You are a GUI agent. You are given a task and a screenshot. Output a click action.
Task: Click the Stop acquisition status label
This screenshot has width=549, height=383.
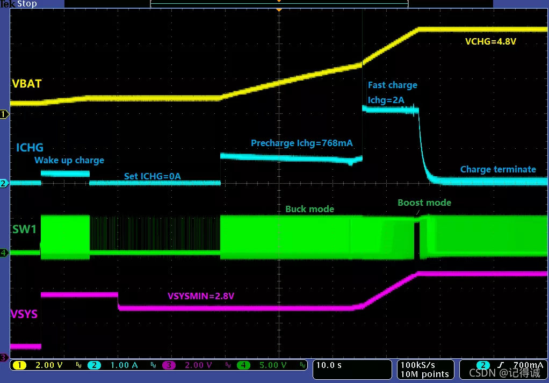pyautogui.click(x=27, y=4)
